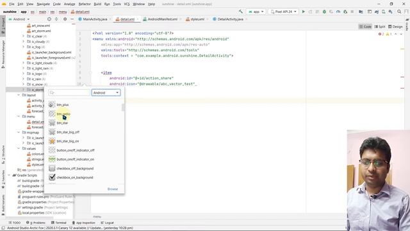Screen dimensions: 410x231
Task: Open the Device Manager toolbar icon
Action: point(383,12)
